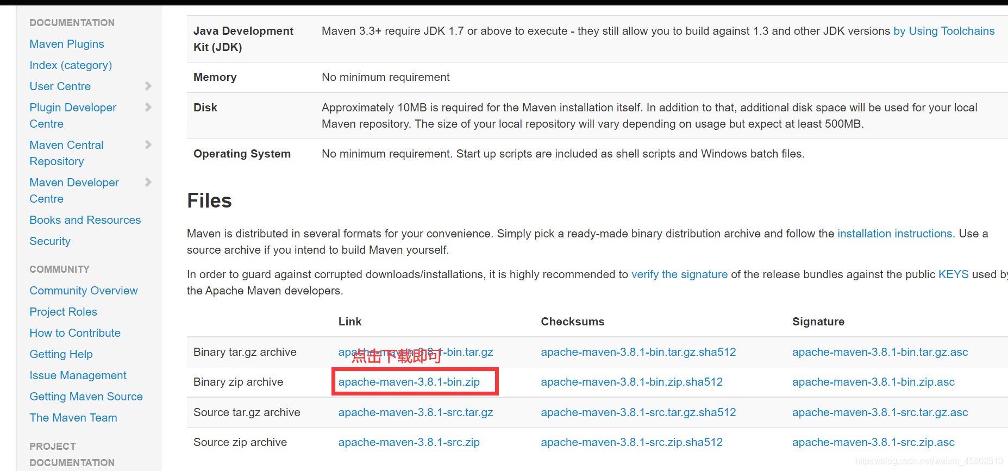This screenshot has height=471, width=1008.
Task: Open Issue Management link
Action: click(78, 375)
